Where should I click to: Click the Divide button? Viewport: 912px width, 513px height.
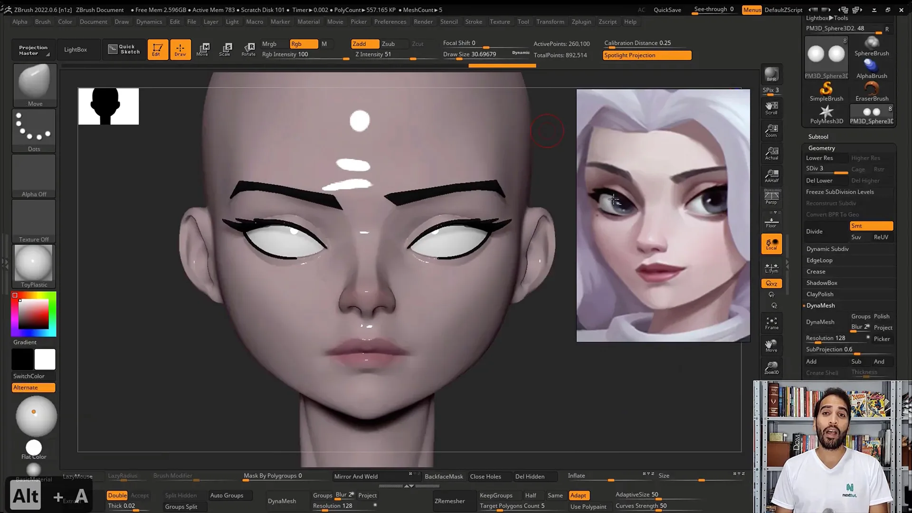point(826,231)
